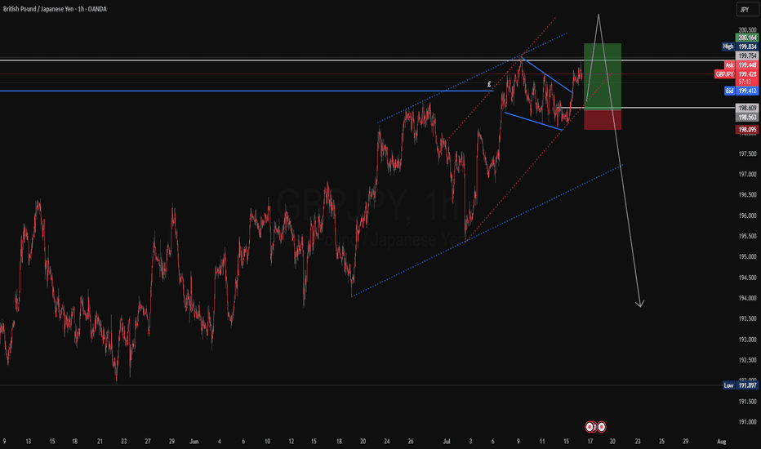The height and width of the screenshot is (449, 761).
Task: Select the green 200.164 target price label
Action: 747,38
